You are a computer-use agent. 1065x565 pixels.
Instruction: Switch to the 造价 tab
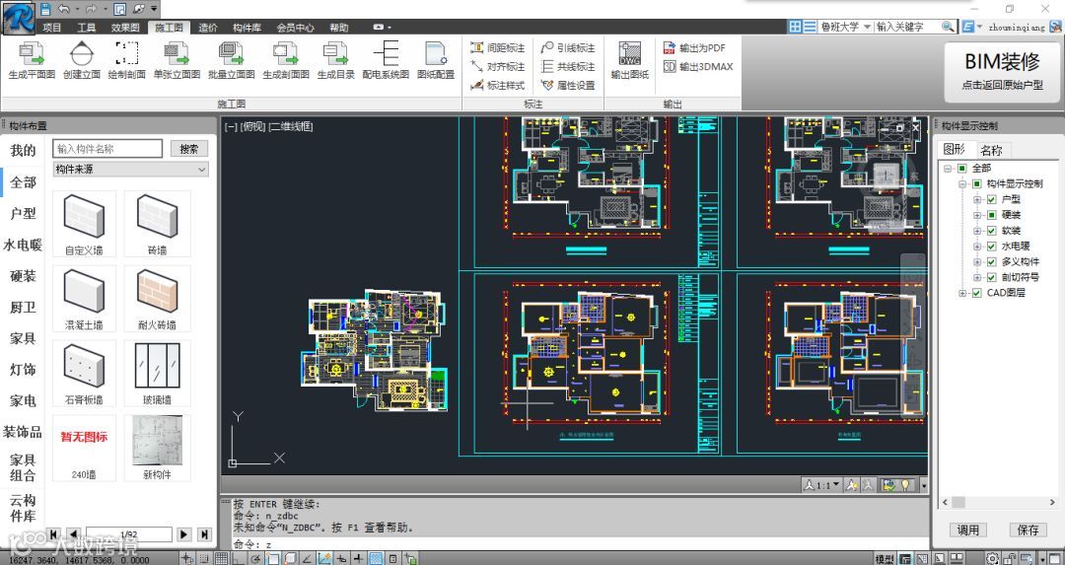[208, 28]
